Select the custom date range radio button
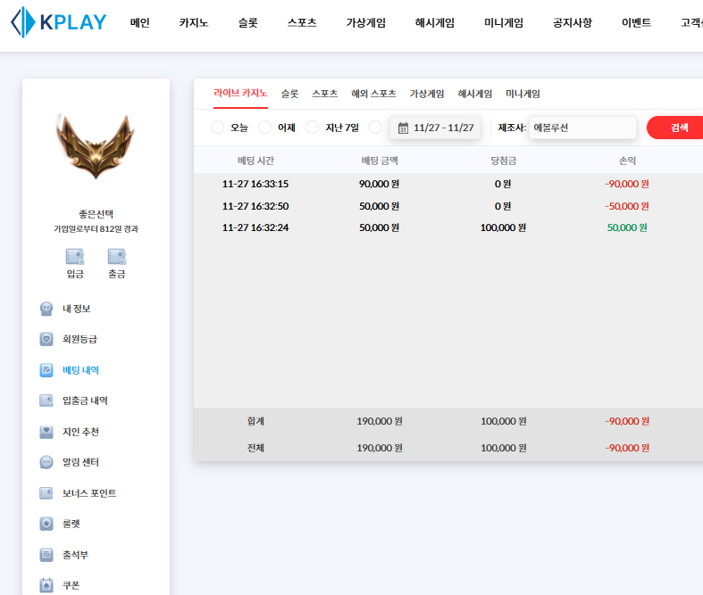 (376, 128)
